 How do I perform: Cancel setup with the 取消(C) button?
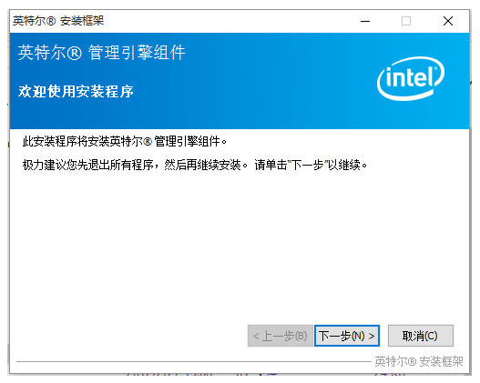(420, 336)
